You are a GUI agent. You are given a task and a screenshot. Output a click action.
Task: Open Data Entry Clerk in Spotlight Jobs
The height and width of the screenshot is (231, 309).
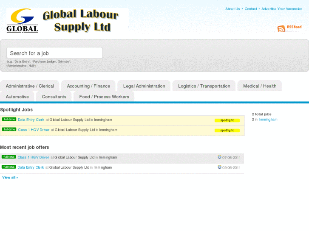coord(31,120)
